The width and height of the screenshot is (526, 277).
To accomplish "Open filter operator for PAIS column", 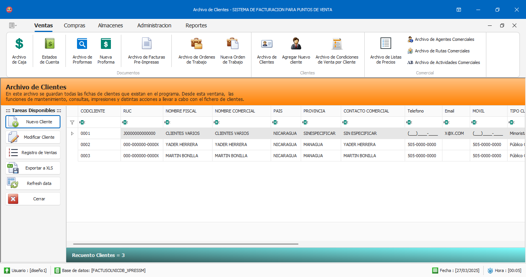I will pos(275,123).
